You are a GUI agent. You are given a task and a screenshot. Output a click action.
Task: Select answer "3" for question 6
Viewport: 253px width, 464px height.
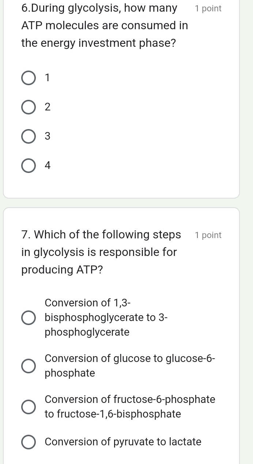(x=29, y=136)
